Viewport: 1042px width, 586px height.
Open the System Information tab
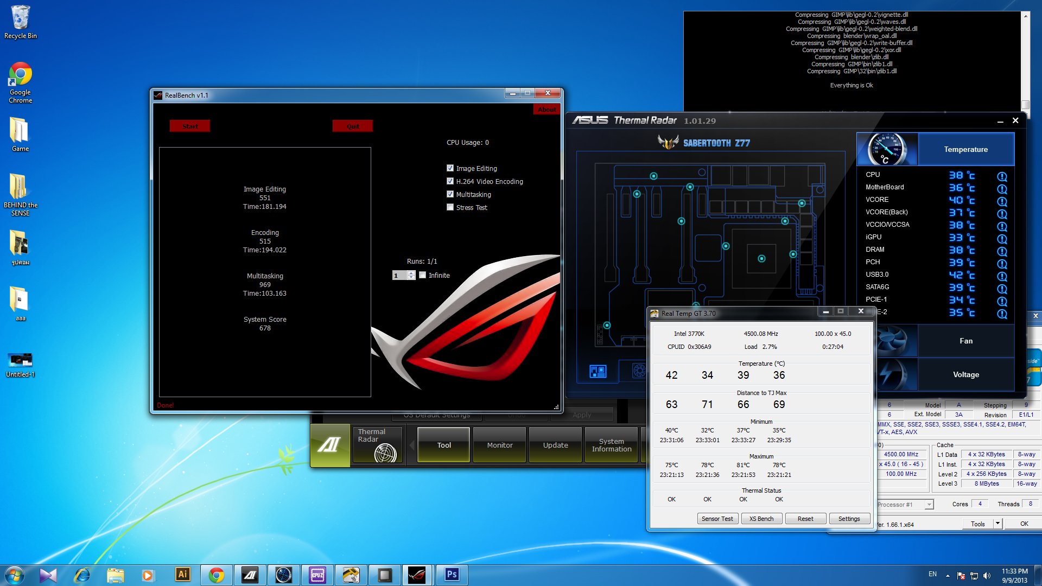(611, 445)
